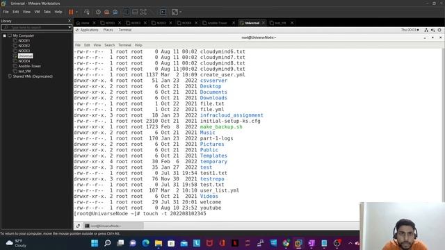Screen dimensions: 445x250
Task: Open the VMware Edit menu
Action: [x=15, y=12]
